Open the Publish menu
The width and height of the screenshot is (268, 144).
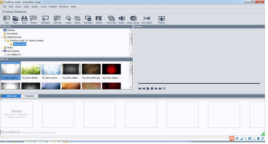tap(53, 7)
